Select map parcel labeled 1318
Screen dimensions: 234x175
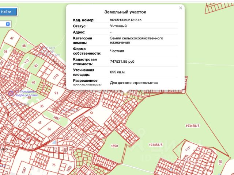56,77
